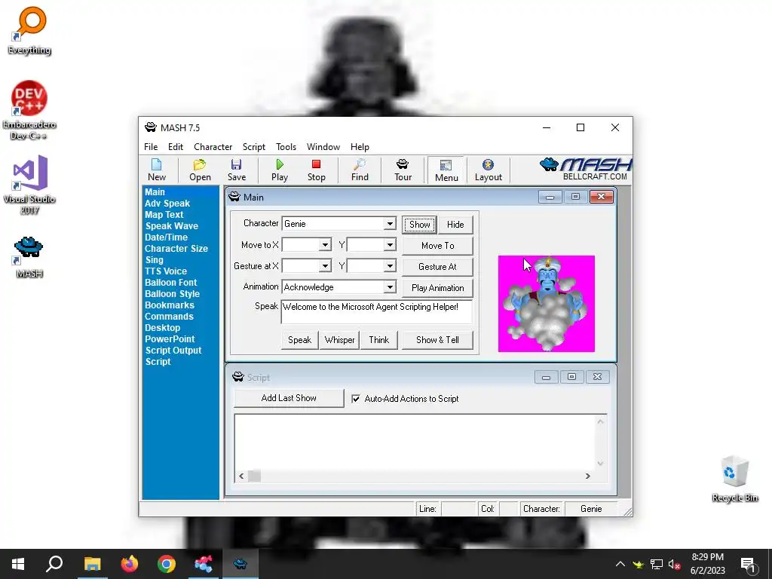Click the Show character button

(419, 225)
